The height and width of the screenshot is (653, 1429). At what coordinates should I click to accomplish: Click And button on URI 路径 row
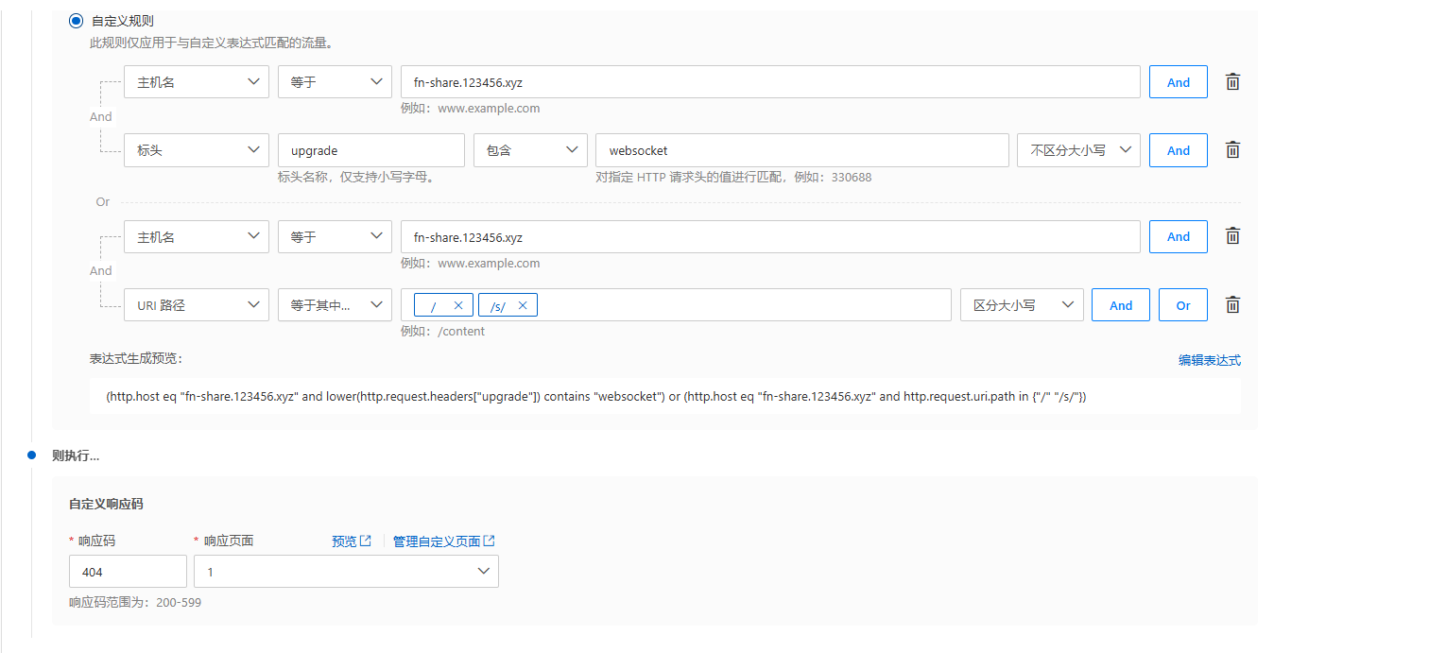pyautogui.click(x=1121, y=305)
